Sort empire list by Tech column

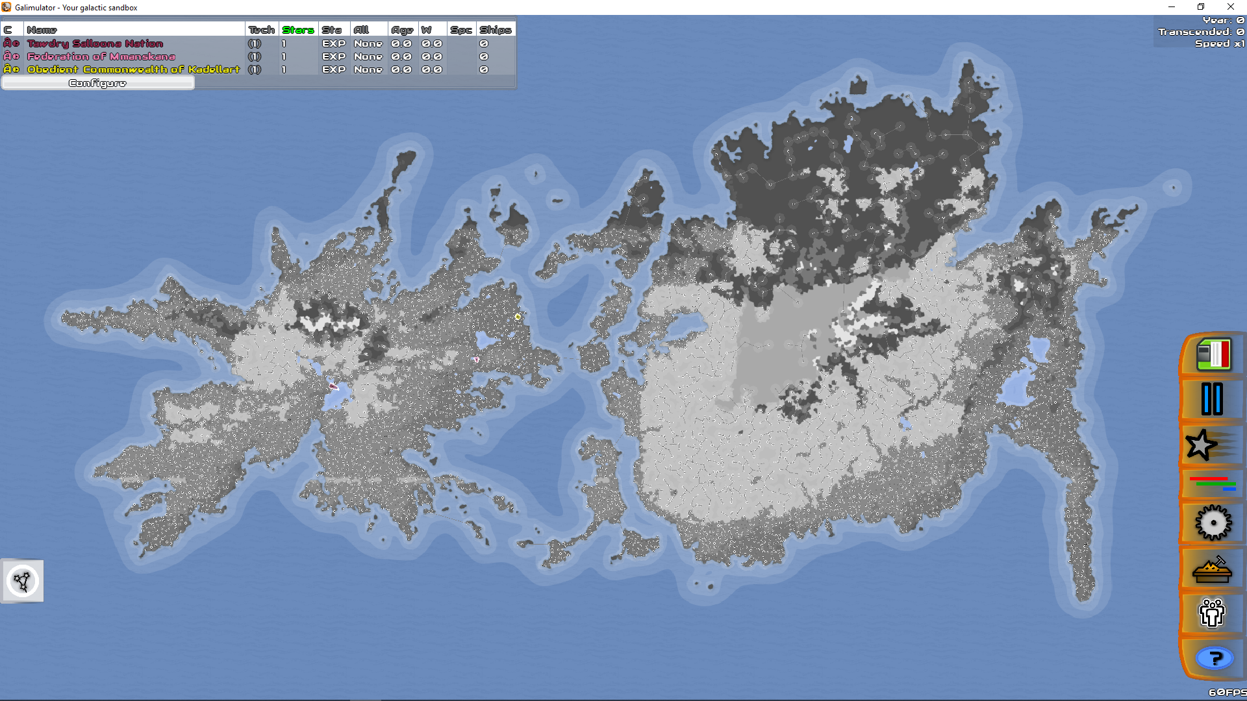[261, 30]
